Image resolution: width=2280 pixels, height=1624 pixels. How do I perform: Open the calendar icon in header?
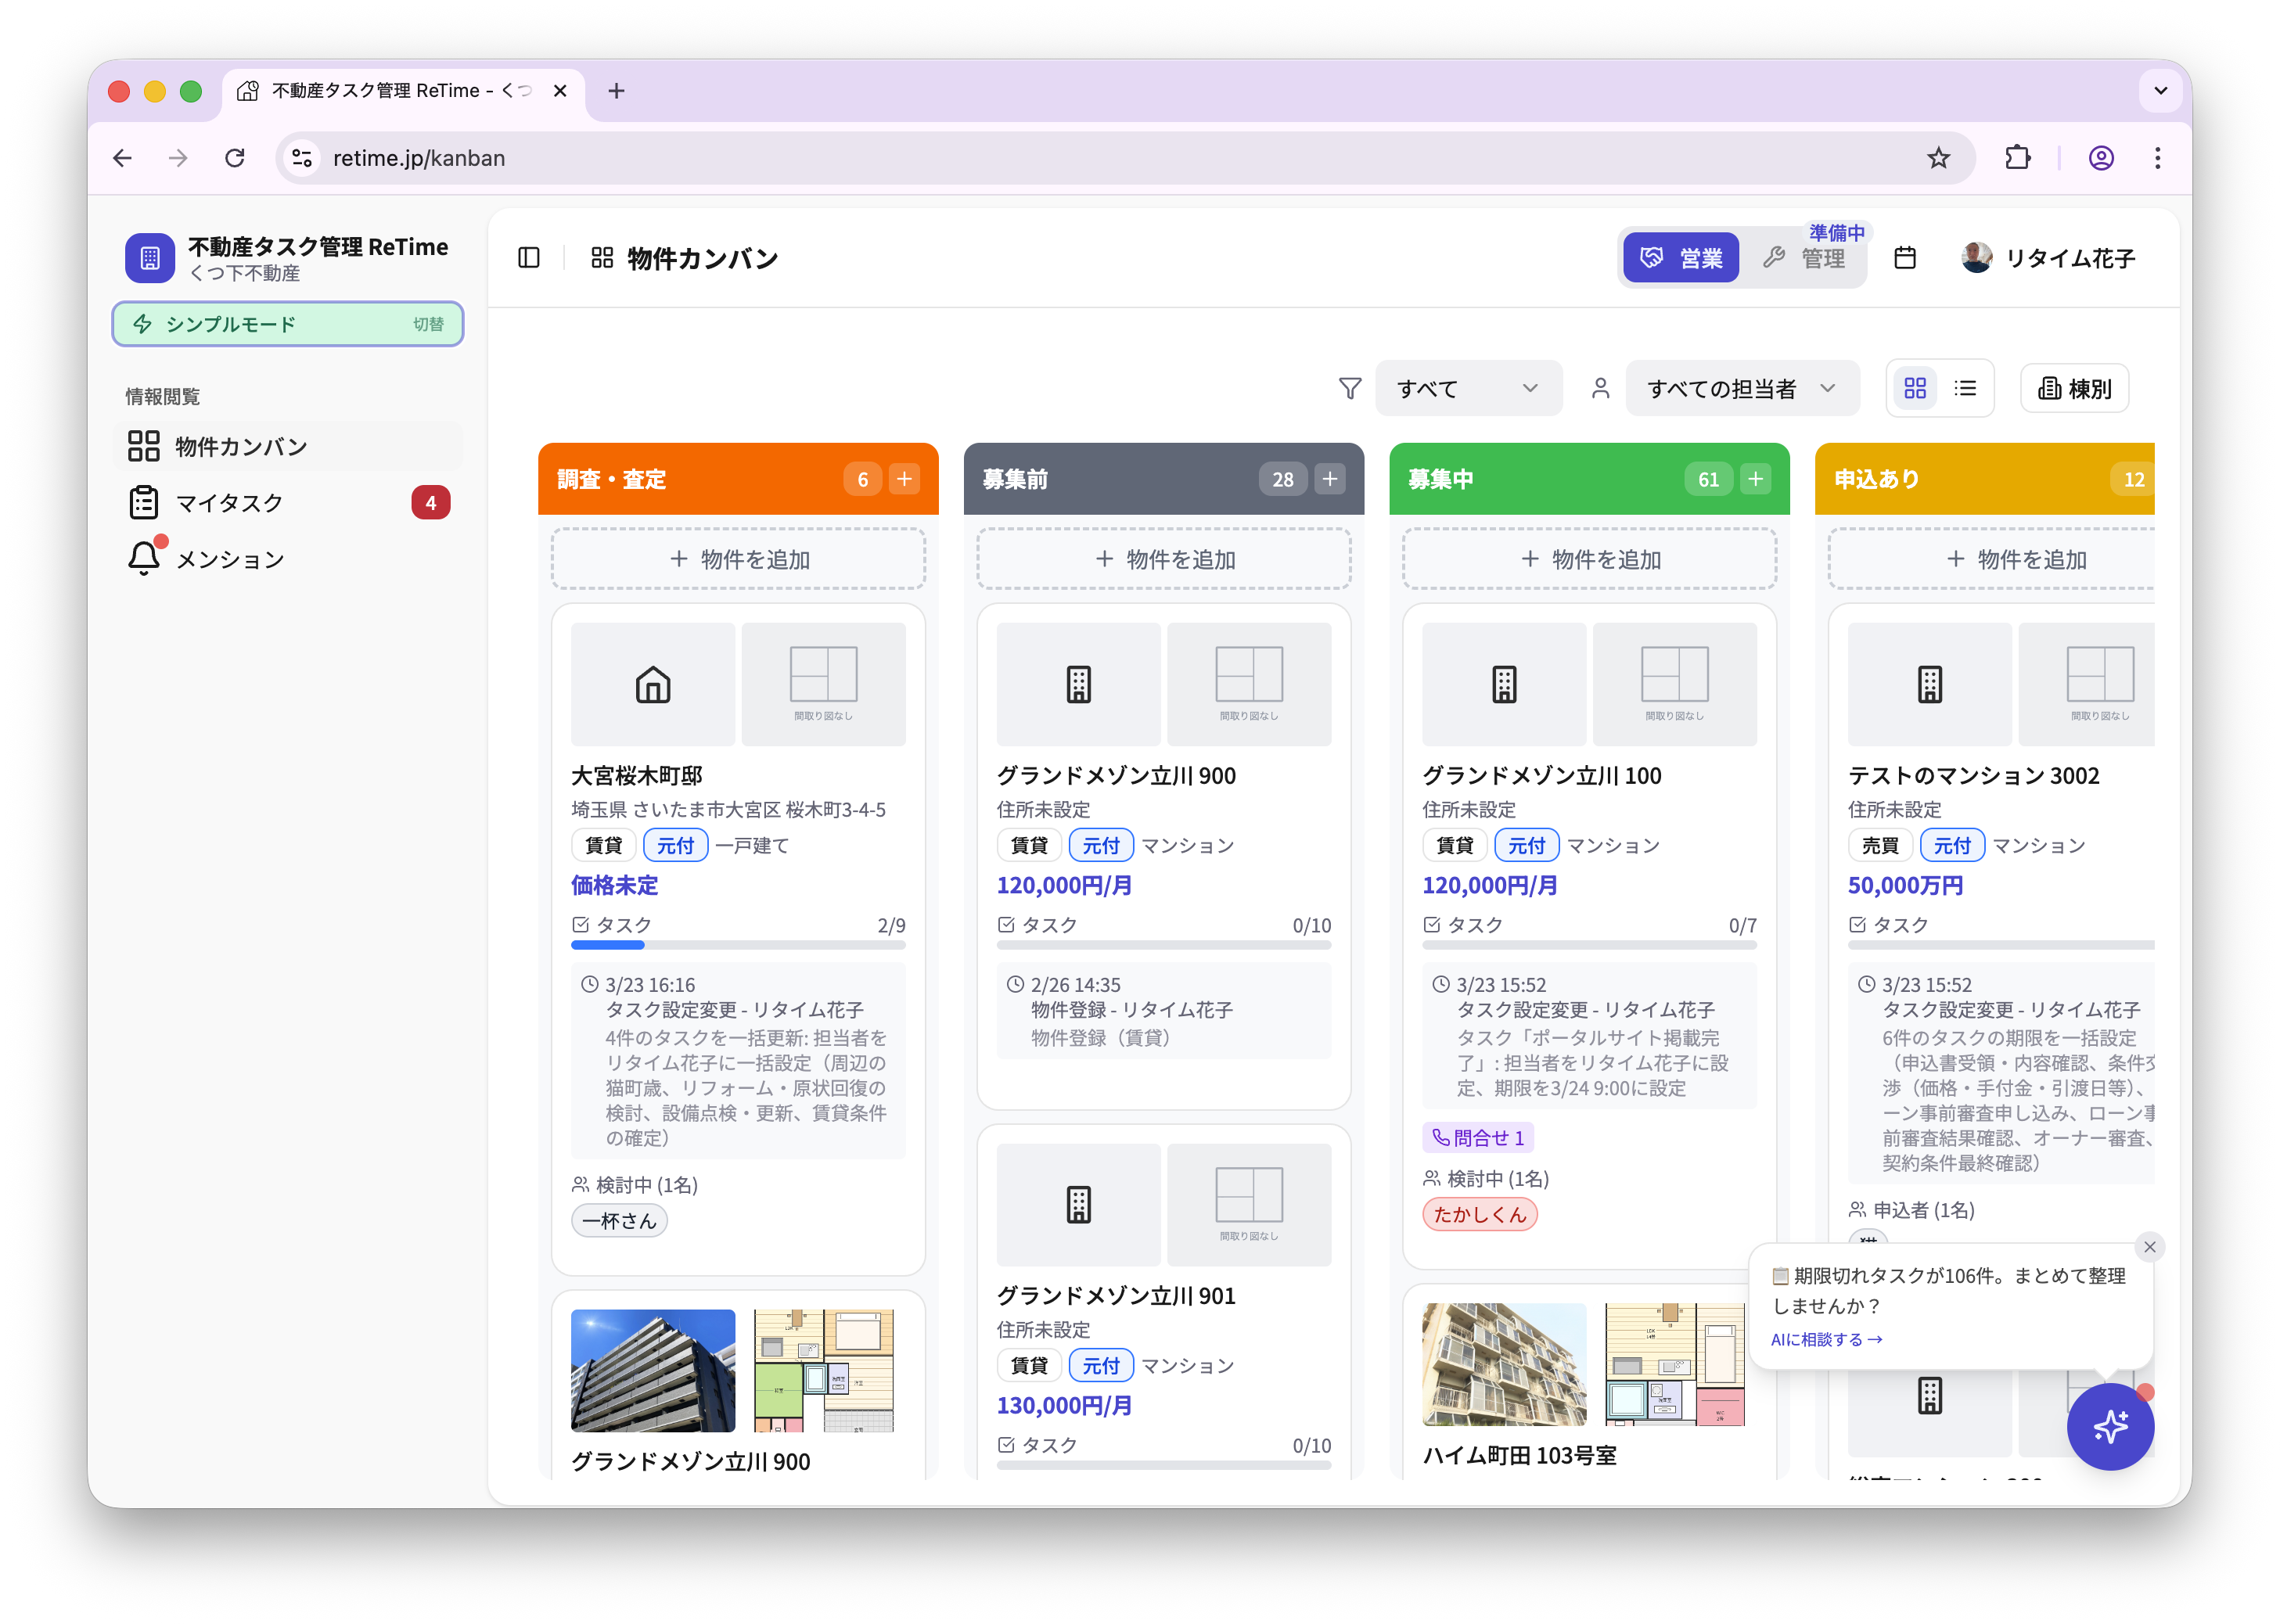click(1905, 258)
